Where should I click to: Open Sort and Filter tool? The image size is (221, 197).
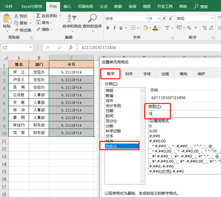[72, 18]
